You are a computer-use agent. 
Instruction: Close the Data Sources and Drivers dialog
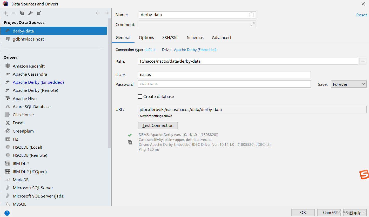point(363,4)
